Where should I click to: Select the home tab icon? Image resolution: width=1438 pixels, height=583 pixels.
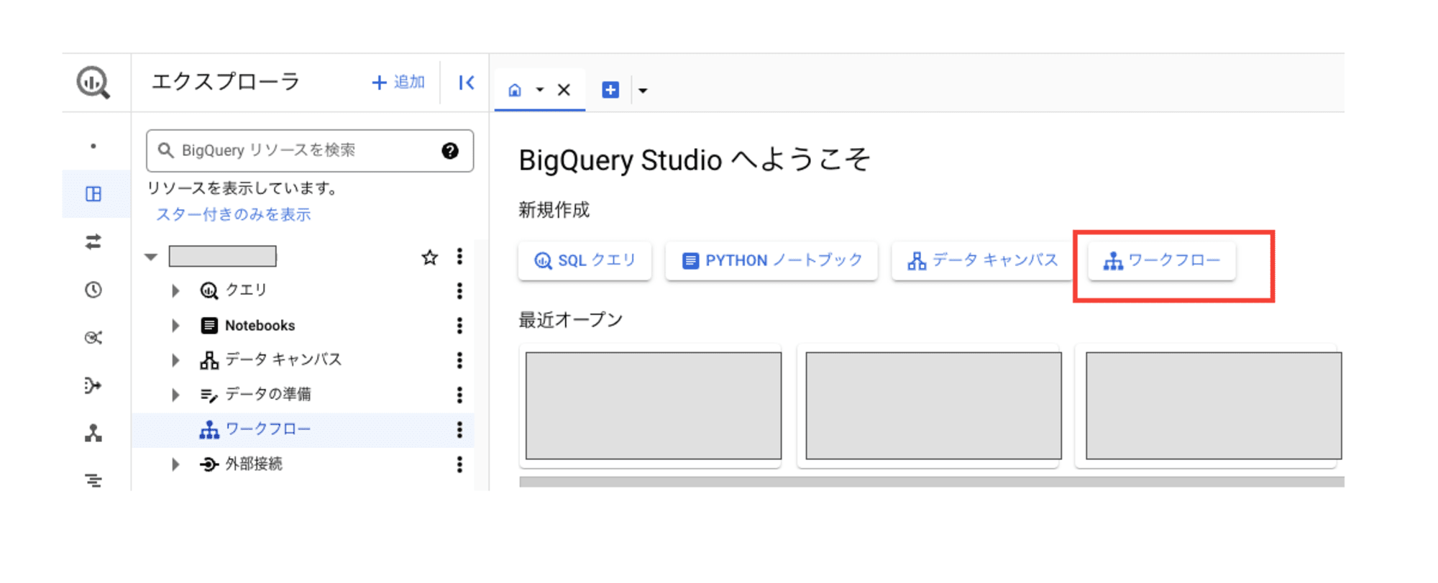(x=515, y=90)
